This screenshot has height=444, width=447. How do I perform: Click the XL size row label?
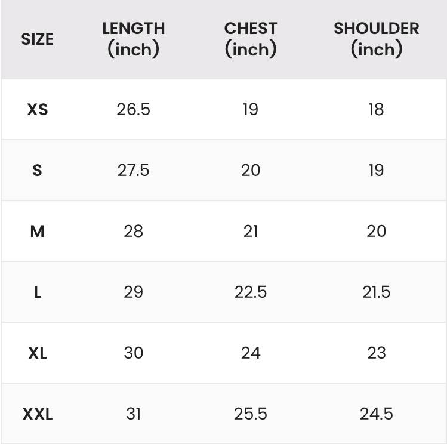point(38,353)
